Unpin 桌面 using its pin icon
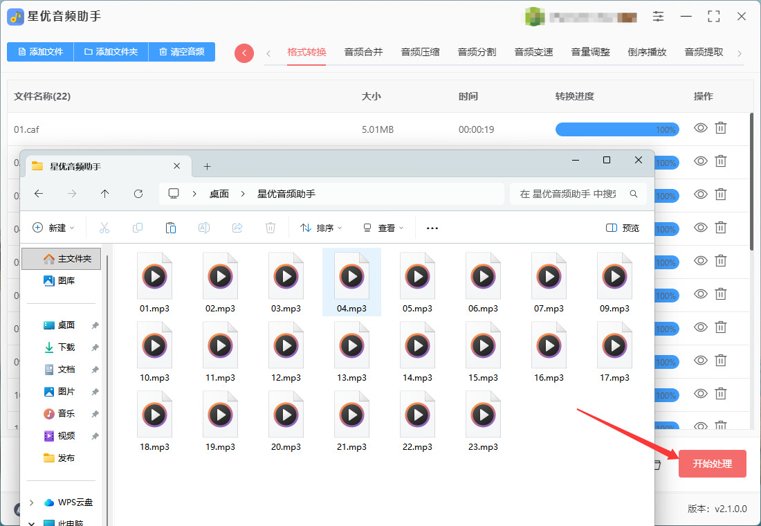 [95, 325]
